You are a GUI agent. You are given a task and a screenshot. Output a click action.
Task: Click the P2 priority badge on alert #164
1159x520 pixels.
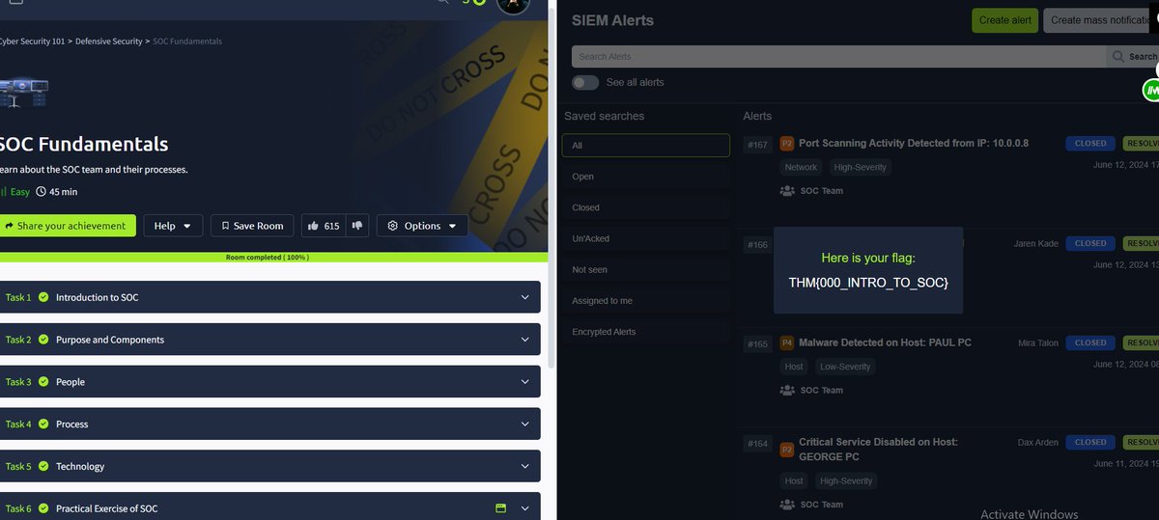[786, 449]
